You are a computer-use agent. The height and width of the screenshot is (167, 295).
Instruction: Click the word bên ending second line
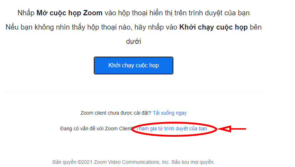click(255, 27)
